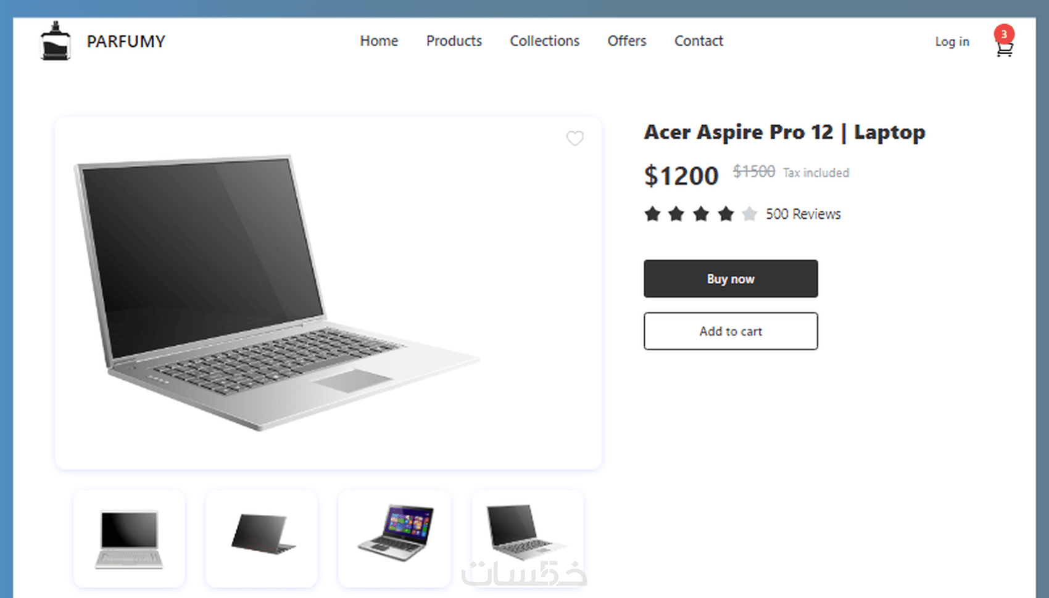Select the front-view laptop thumbnail
The height and width of the screenshot is (598, 1049).
pos(129,539)
